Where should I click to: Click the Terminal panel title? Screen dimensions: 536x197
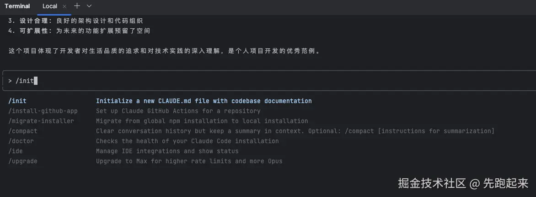(17, 6)
